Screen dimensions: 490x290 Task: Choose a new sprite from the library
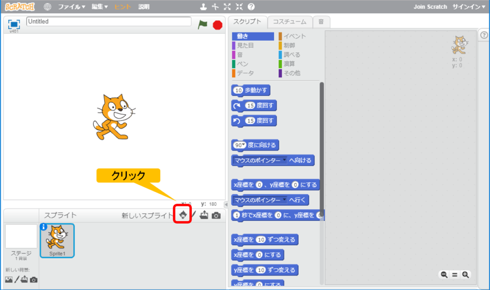click(182, 215)
